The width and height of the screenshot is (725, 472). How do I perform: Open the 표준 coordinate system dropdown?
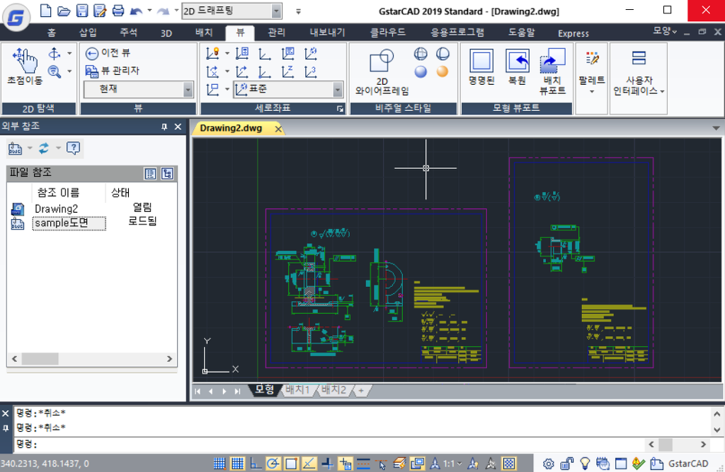[x=338, y=89]
